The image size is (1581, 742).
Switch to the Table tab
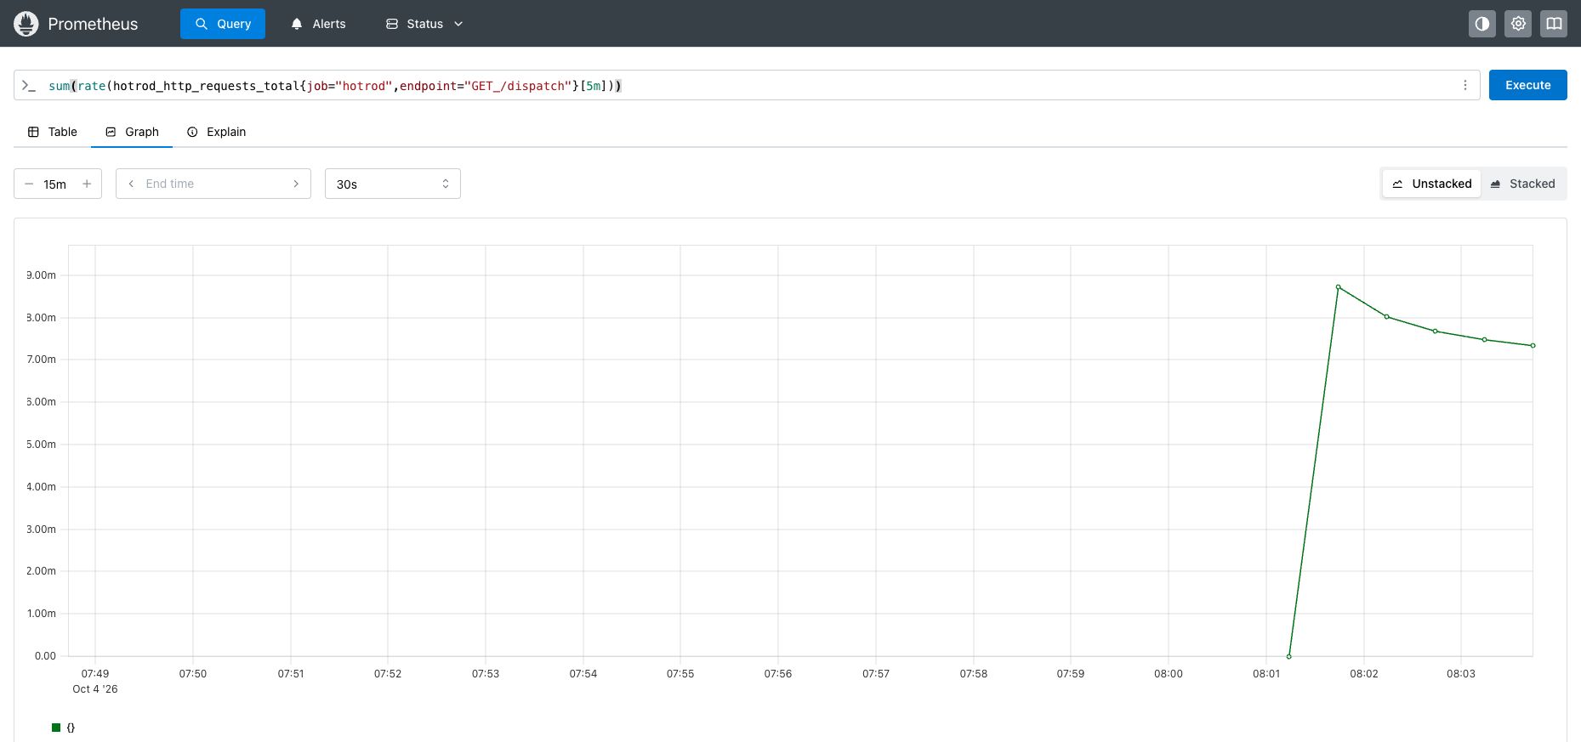point(53,132)
